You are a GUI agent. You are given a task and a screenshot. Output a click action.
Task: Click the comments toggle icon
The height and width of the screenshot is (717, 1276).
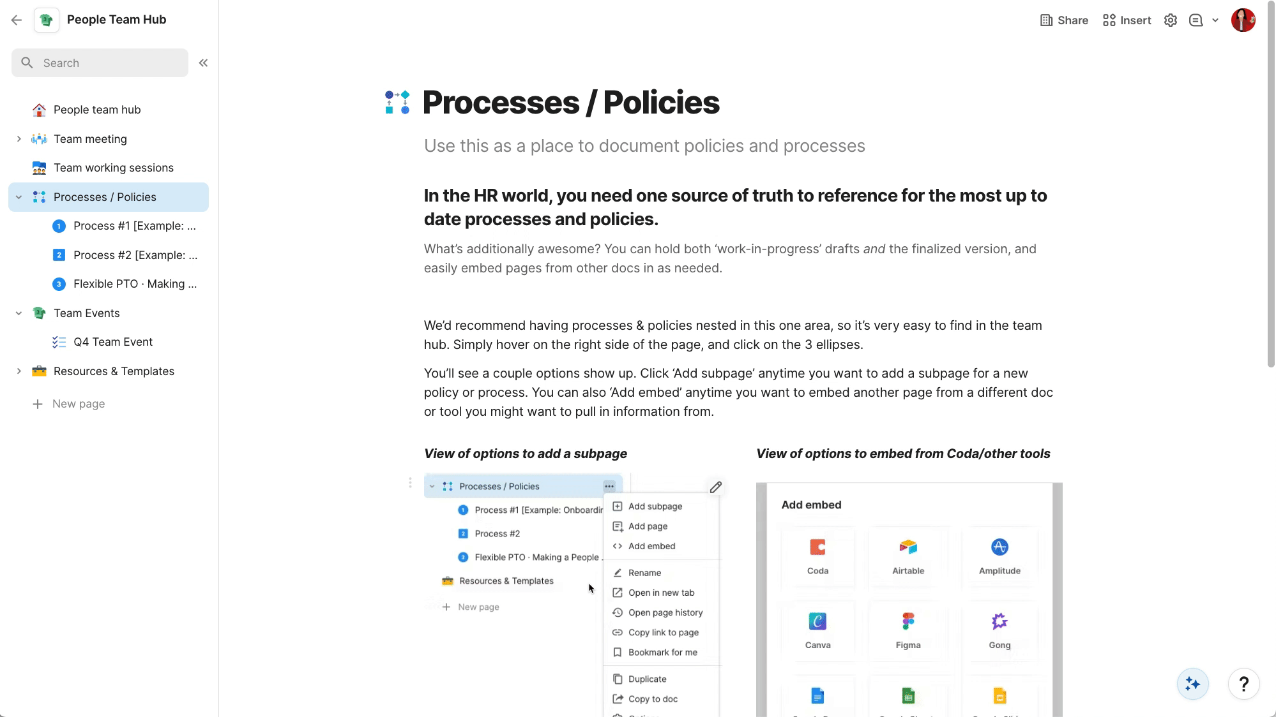coord(1196,19)
